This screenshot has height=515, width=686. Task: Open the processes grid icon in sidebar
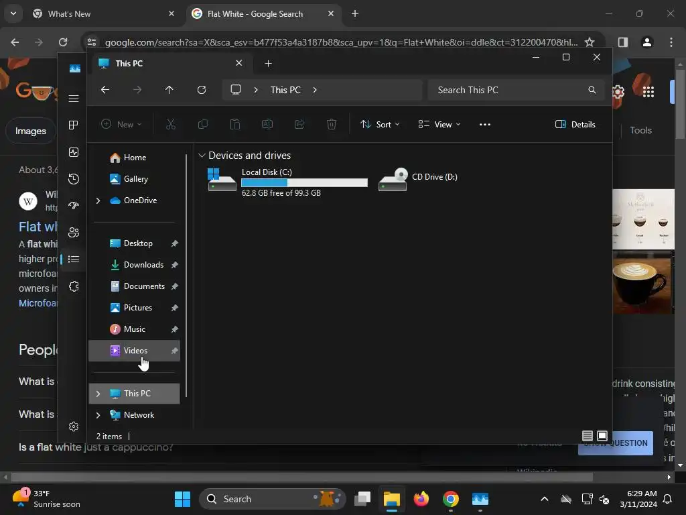[74, 125]
